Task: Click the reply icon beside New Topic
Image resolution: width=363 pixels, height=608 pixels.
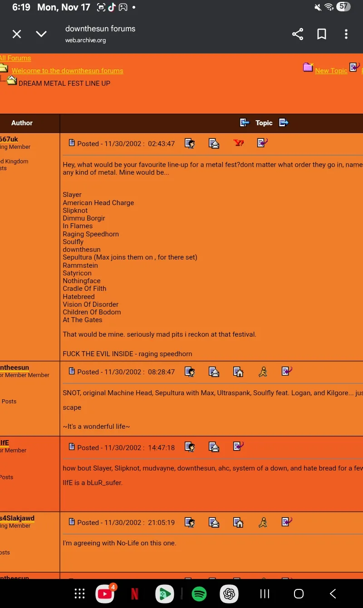Action: tap(354, 67)
